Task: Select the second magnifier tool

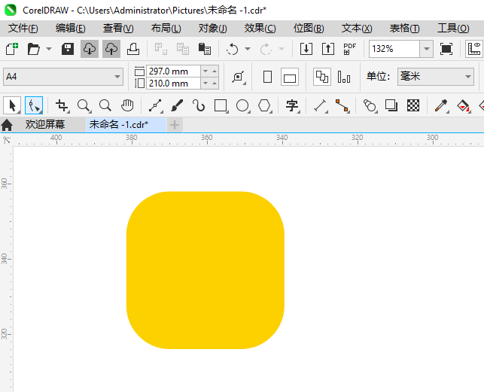Action: (x=105, y=105)
